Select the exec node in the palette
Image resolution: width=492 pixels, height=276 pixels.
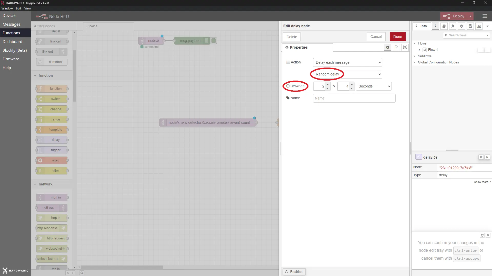pyautogui.click(x=52, y=160)
